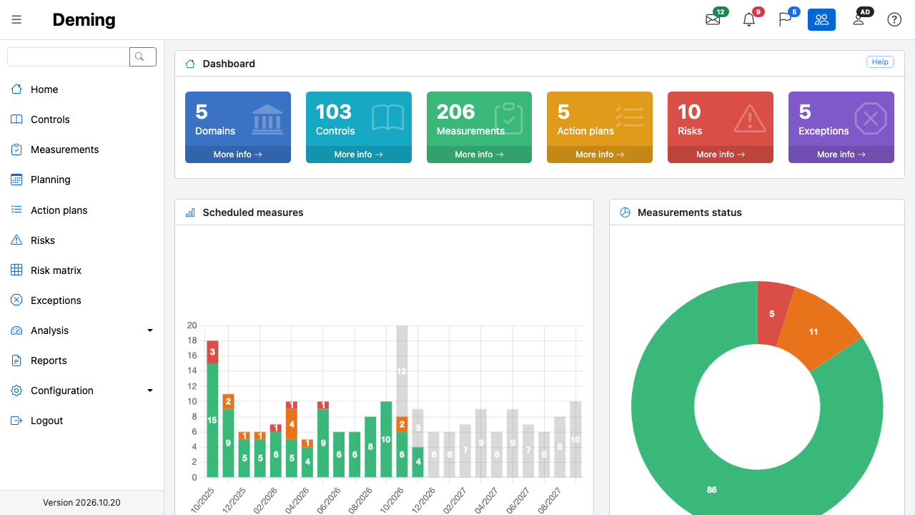
Task: Click the Controls open book icon
Action: [x=387, y=119]
